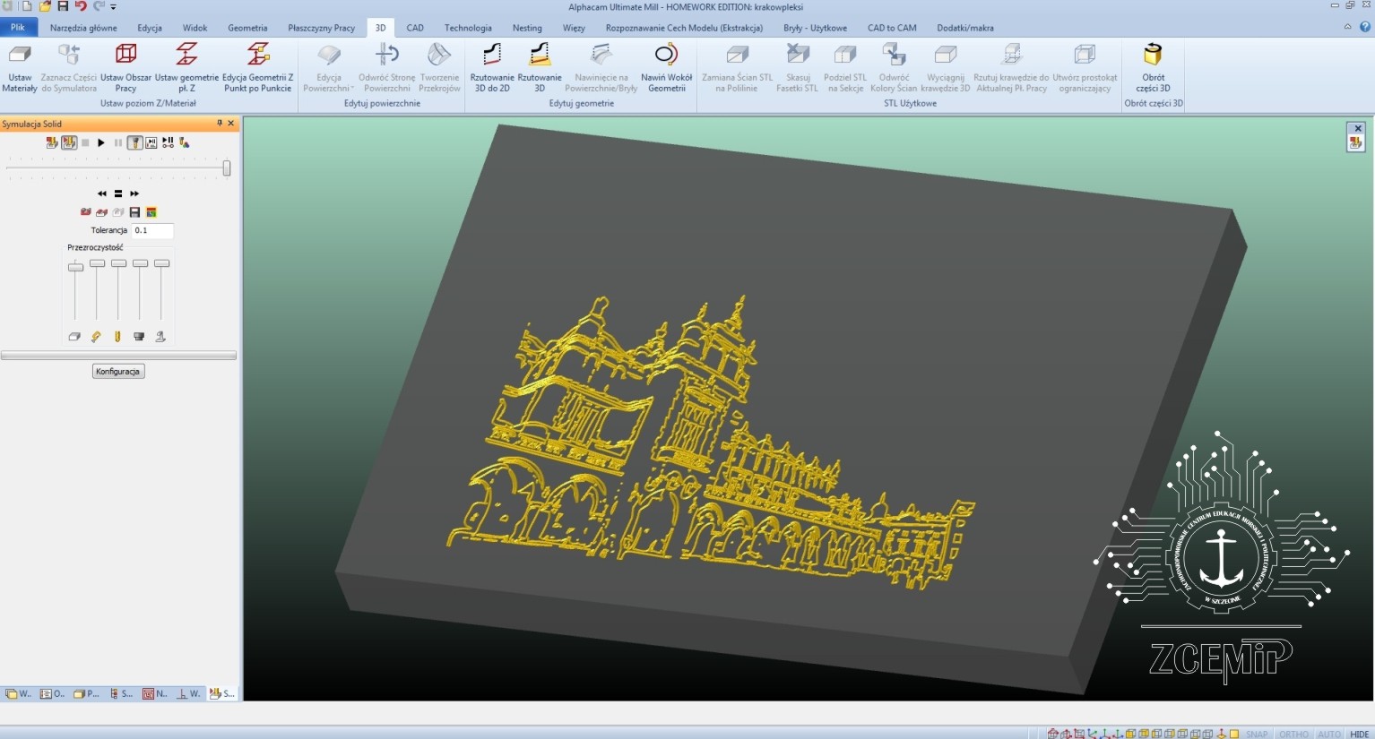Toggle AUTO in status bar

1329,734
